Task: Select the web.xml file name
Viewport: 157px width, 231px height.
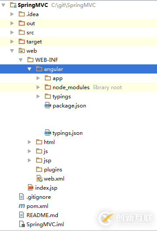Action: click(54, 179)
